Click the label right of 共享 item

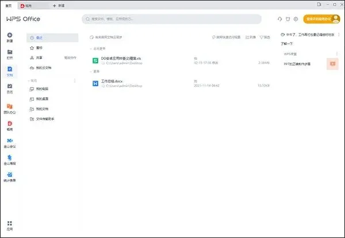click(70, 58)
